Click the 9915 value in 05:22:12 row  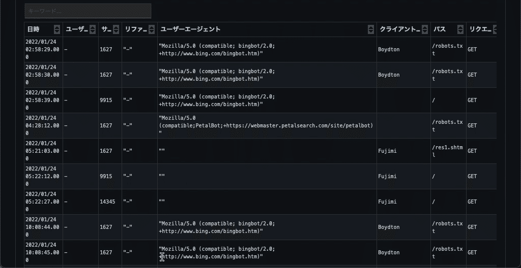(106, 177)
